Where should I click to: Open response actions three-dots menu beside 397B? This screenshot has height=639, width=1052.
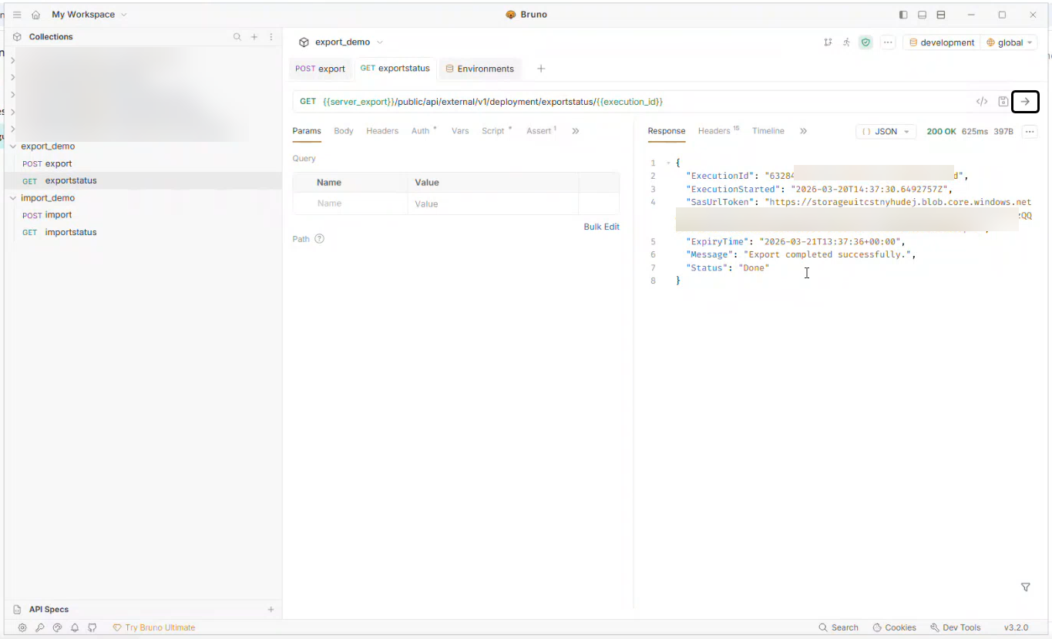pyautogui.click(x=1030, y=132)
